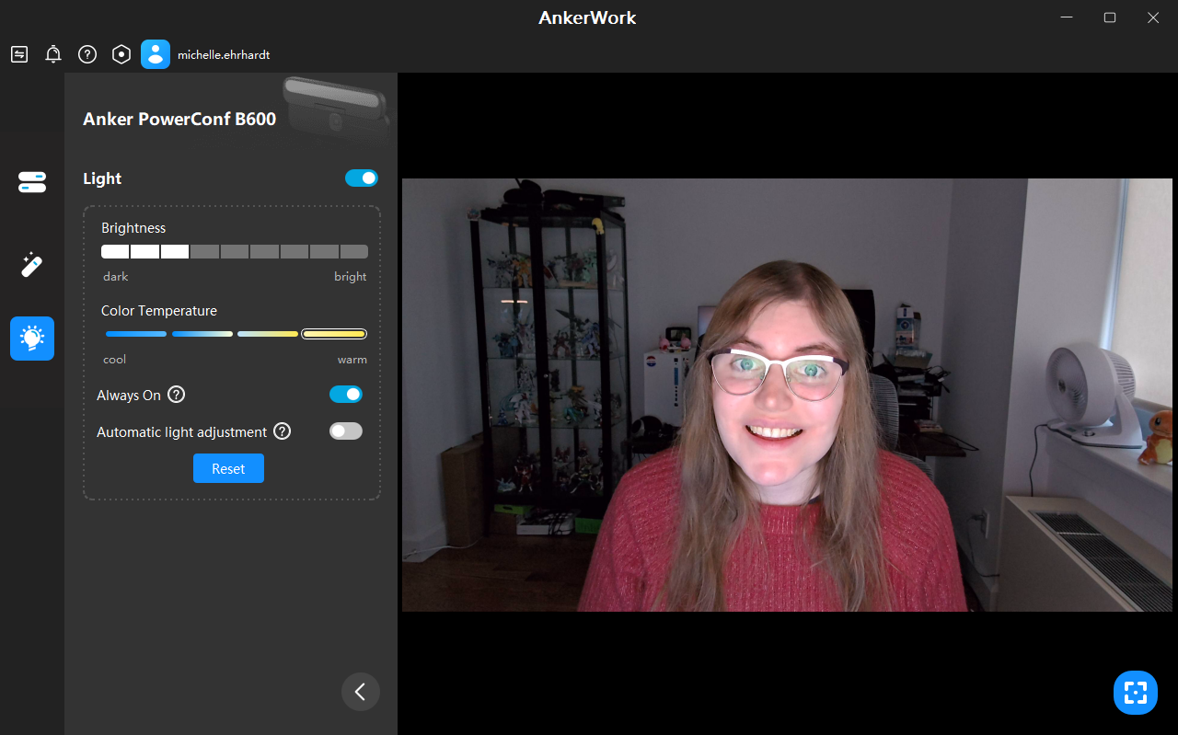
Task: Disable the Always On toggle
Action: 346,395
